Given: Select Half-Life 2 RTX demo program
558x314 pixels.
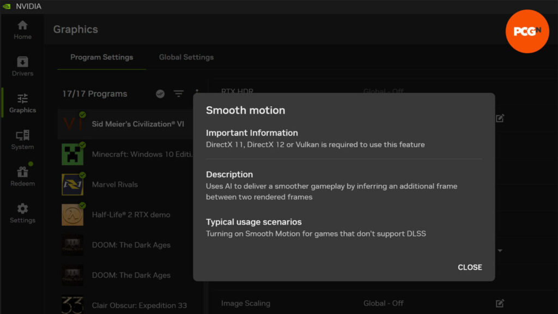Looking at the screenshot, I should tap(125, 215).
